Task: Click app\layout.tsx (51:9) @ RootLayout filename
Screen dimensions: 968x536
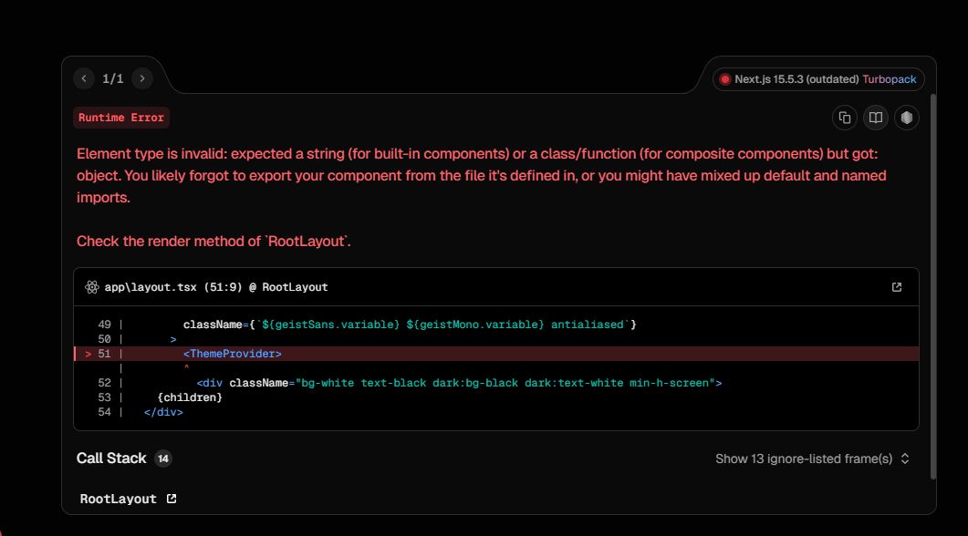Action: [x=216, y=287]
